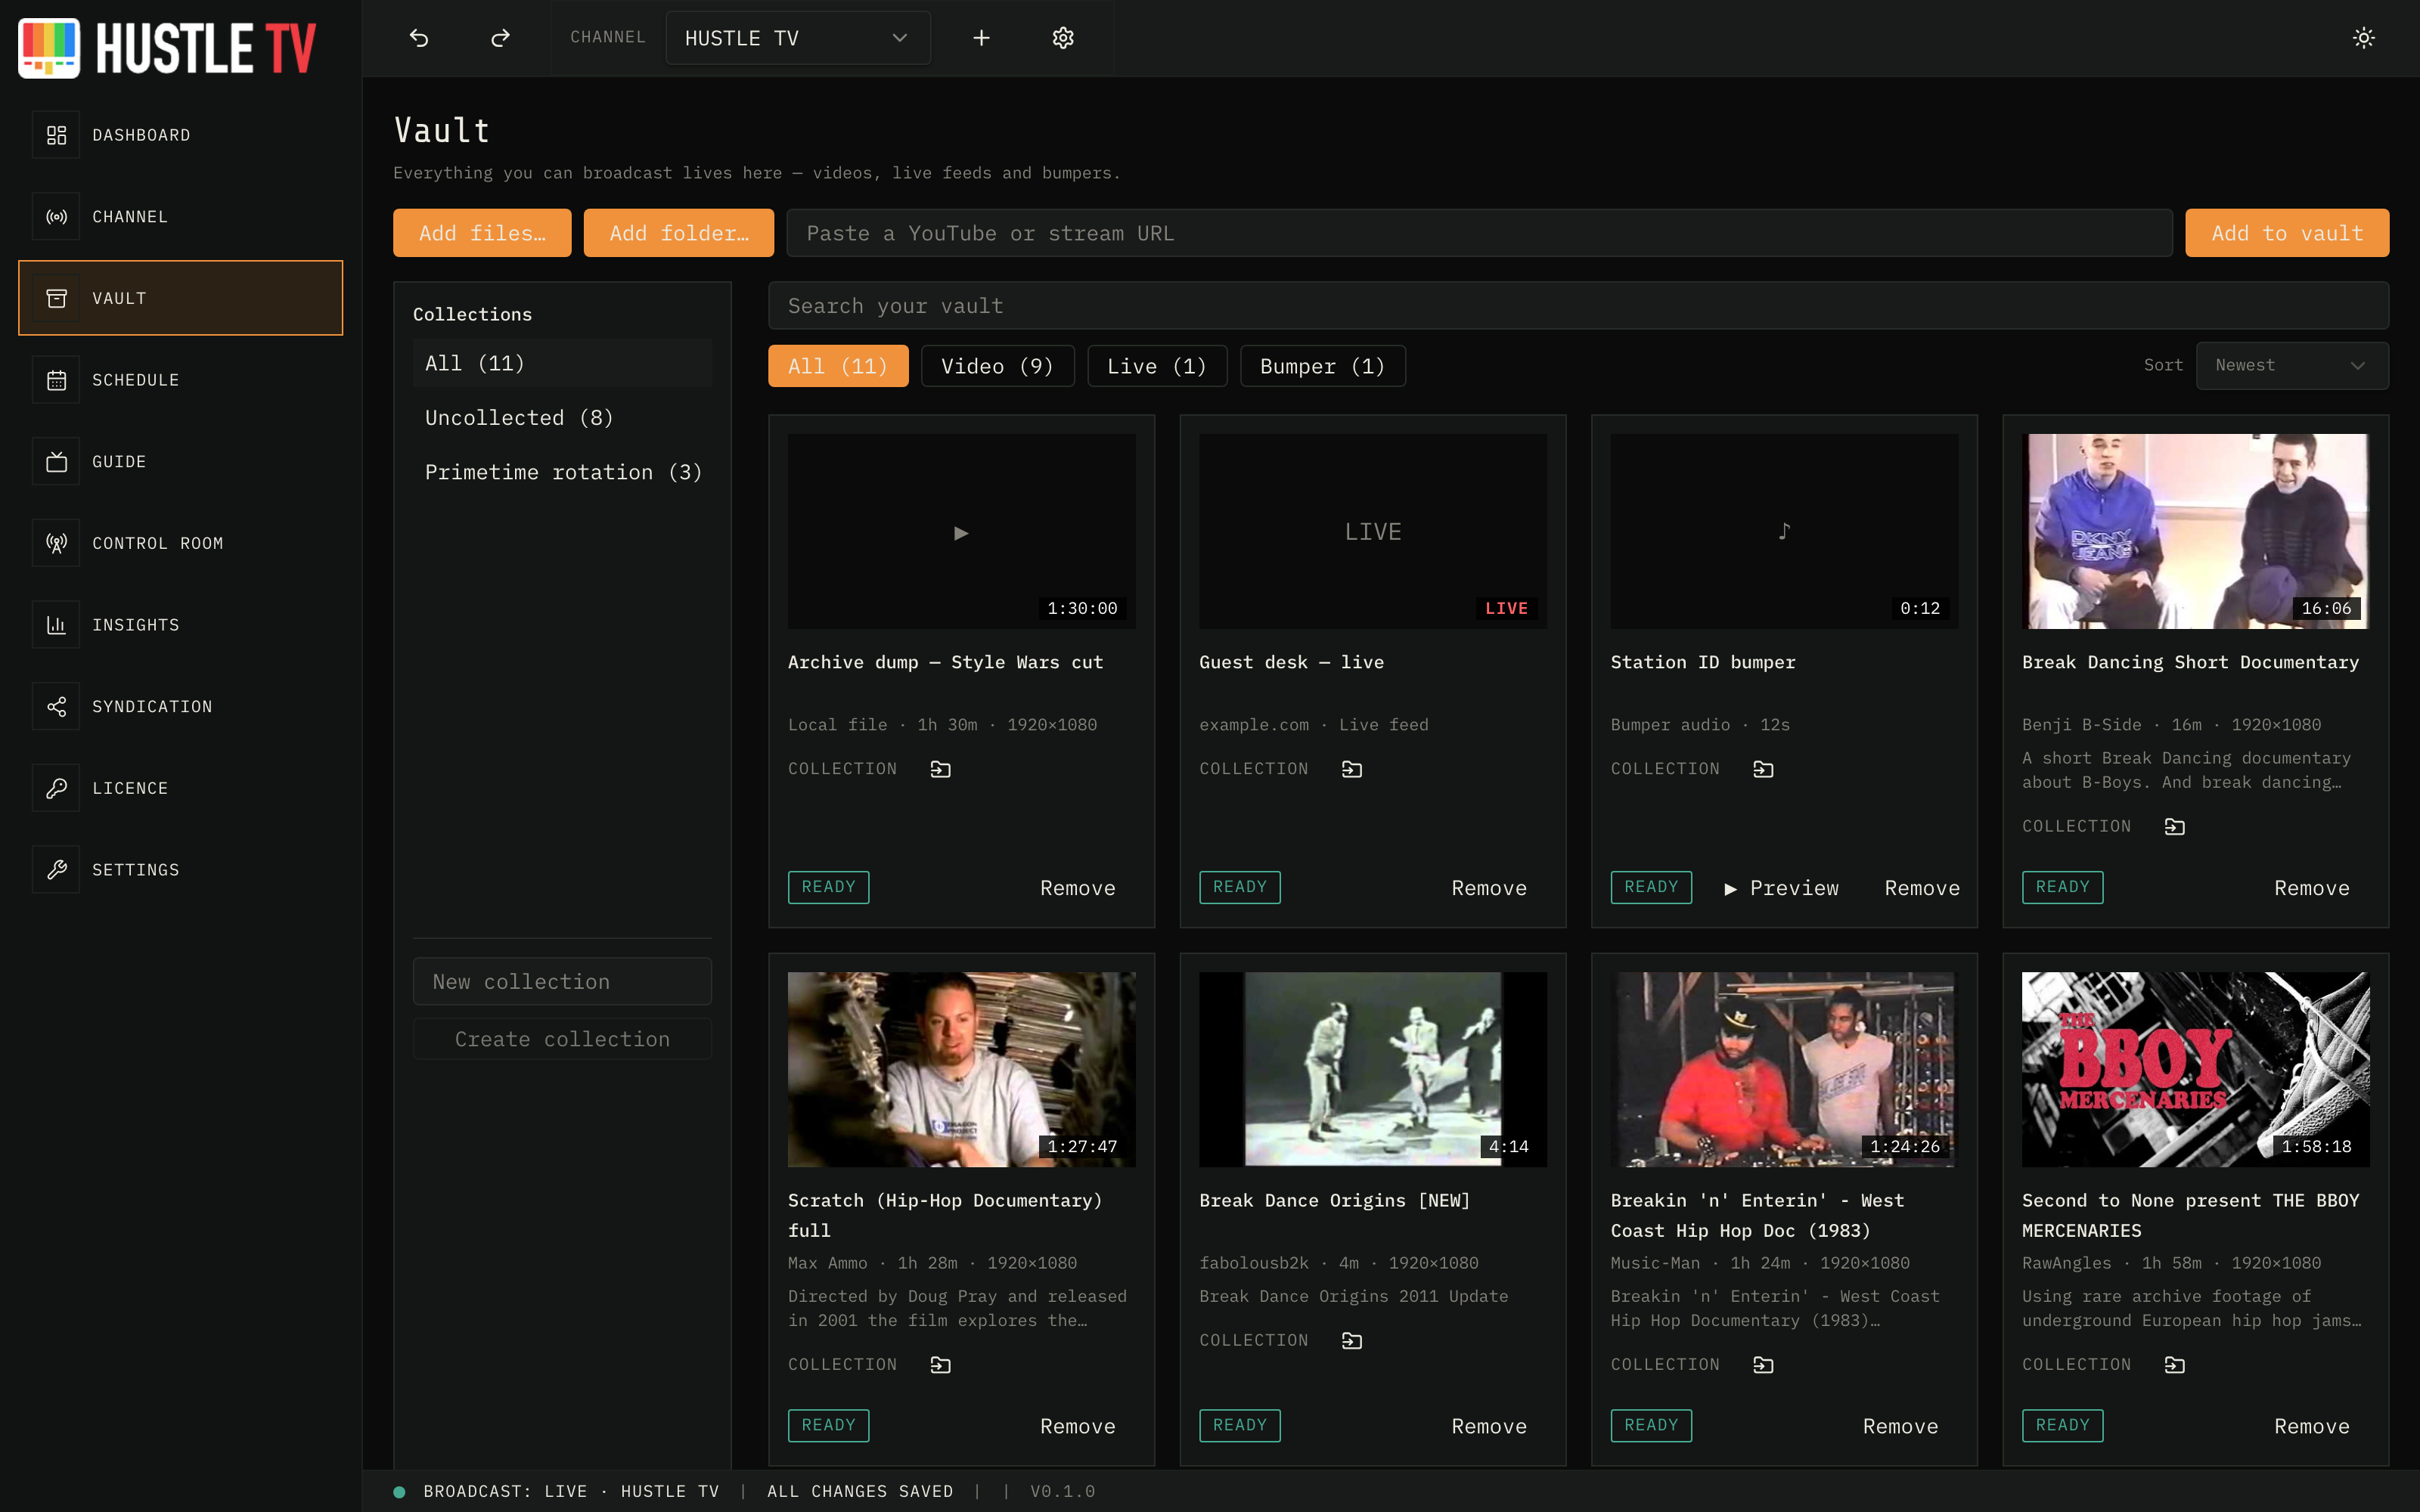The height and width of the screenshot is (1512, 2420).
Task: Open the HUSTLE TV channel dropdown
Action: pos(797,38)
